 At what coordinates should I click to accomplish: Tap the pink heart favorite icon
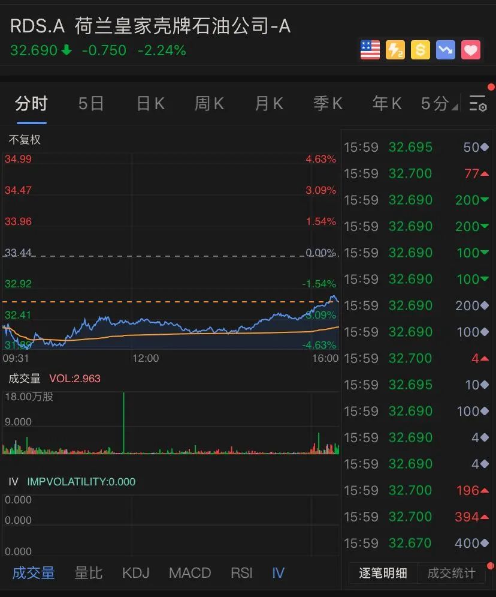click(471, 50)
